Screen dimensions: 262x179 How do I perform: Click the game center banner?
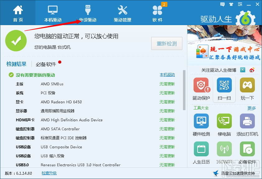click(x=224, y=45)
